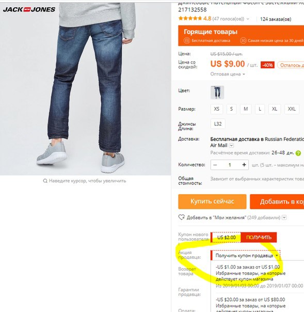
Task: Decrease quantity with the minus button
Action: pyautogui.click(x=215, y=165)
